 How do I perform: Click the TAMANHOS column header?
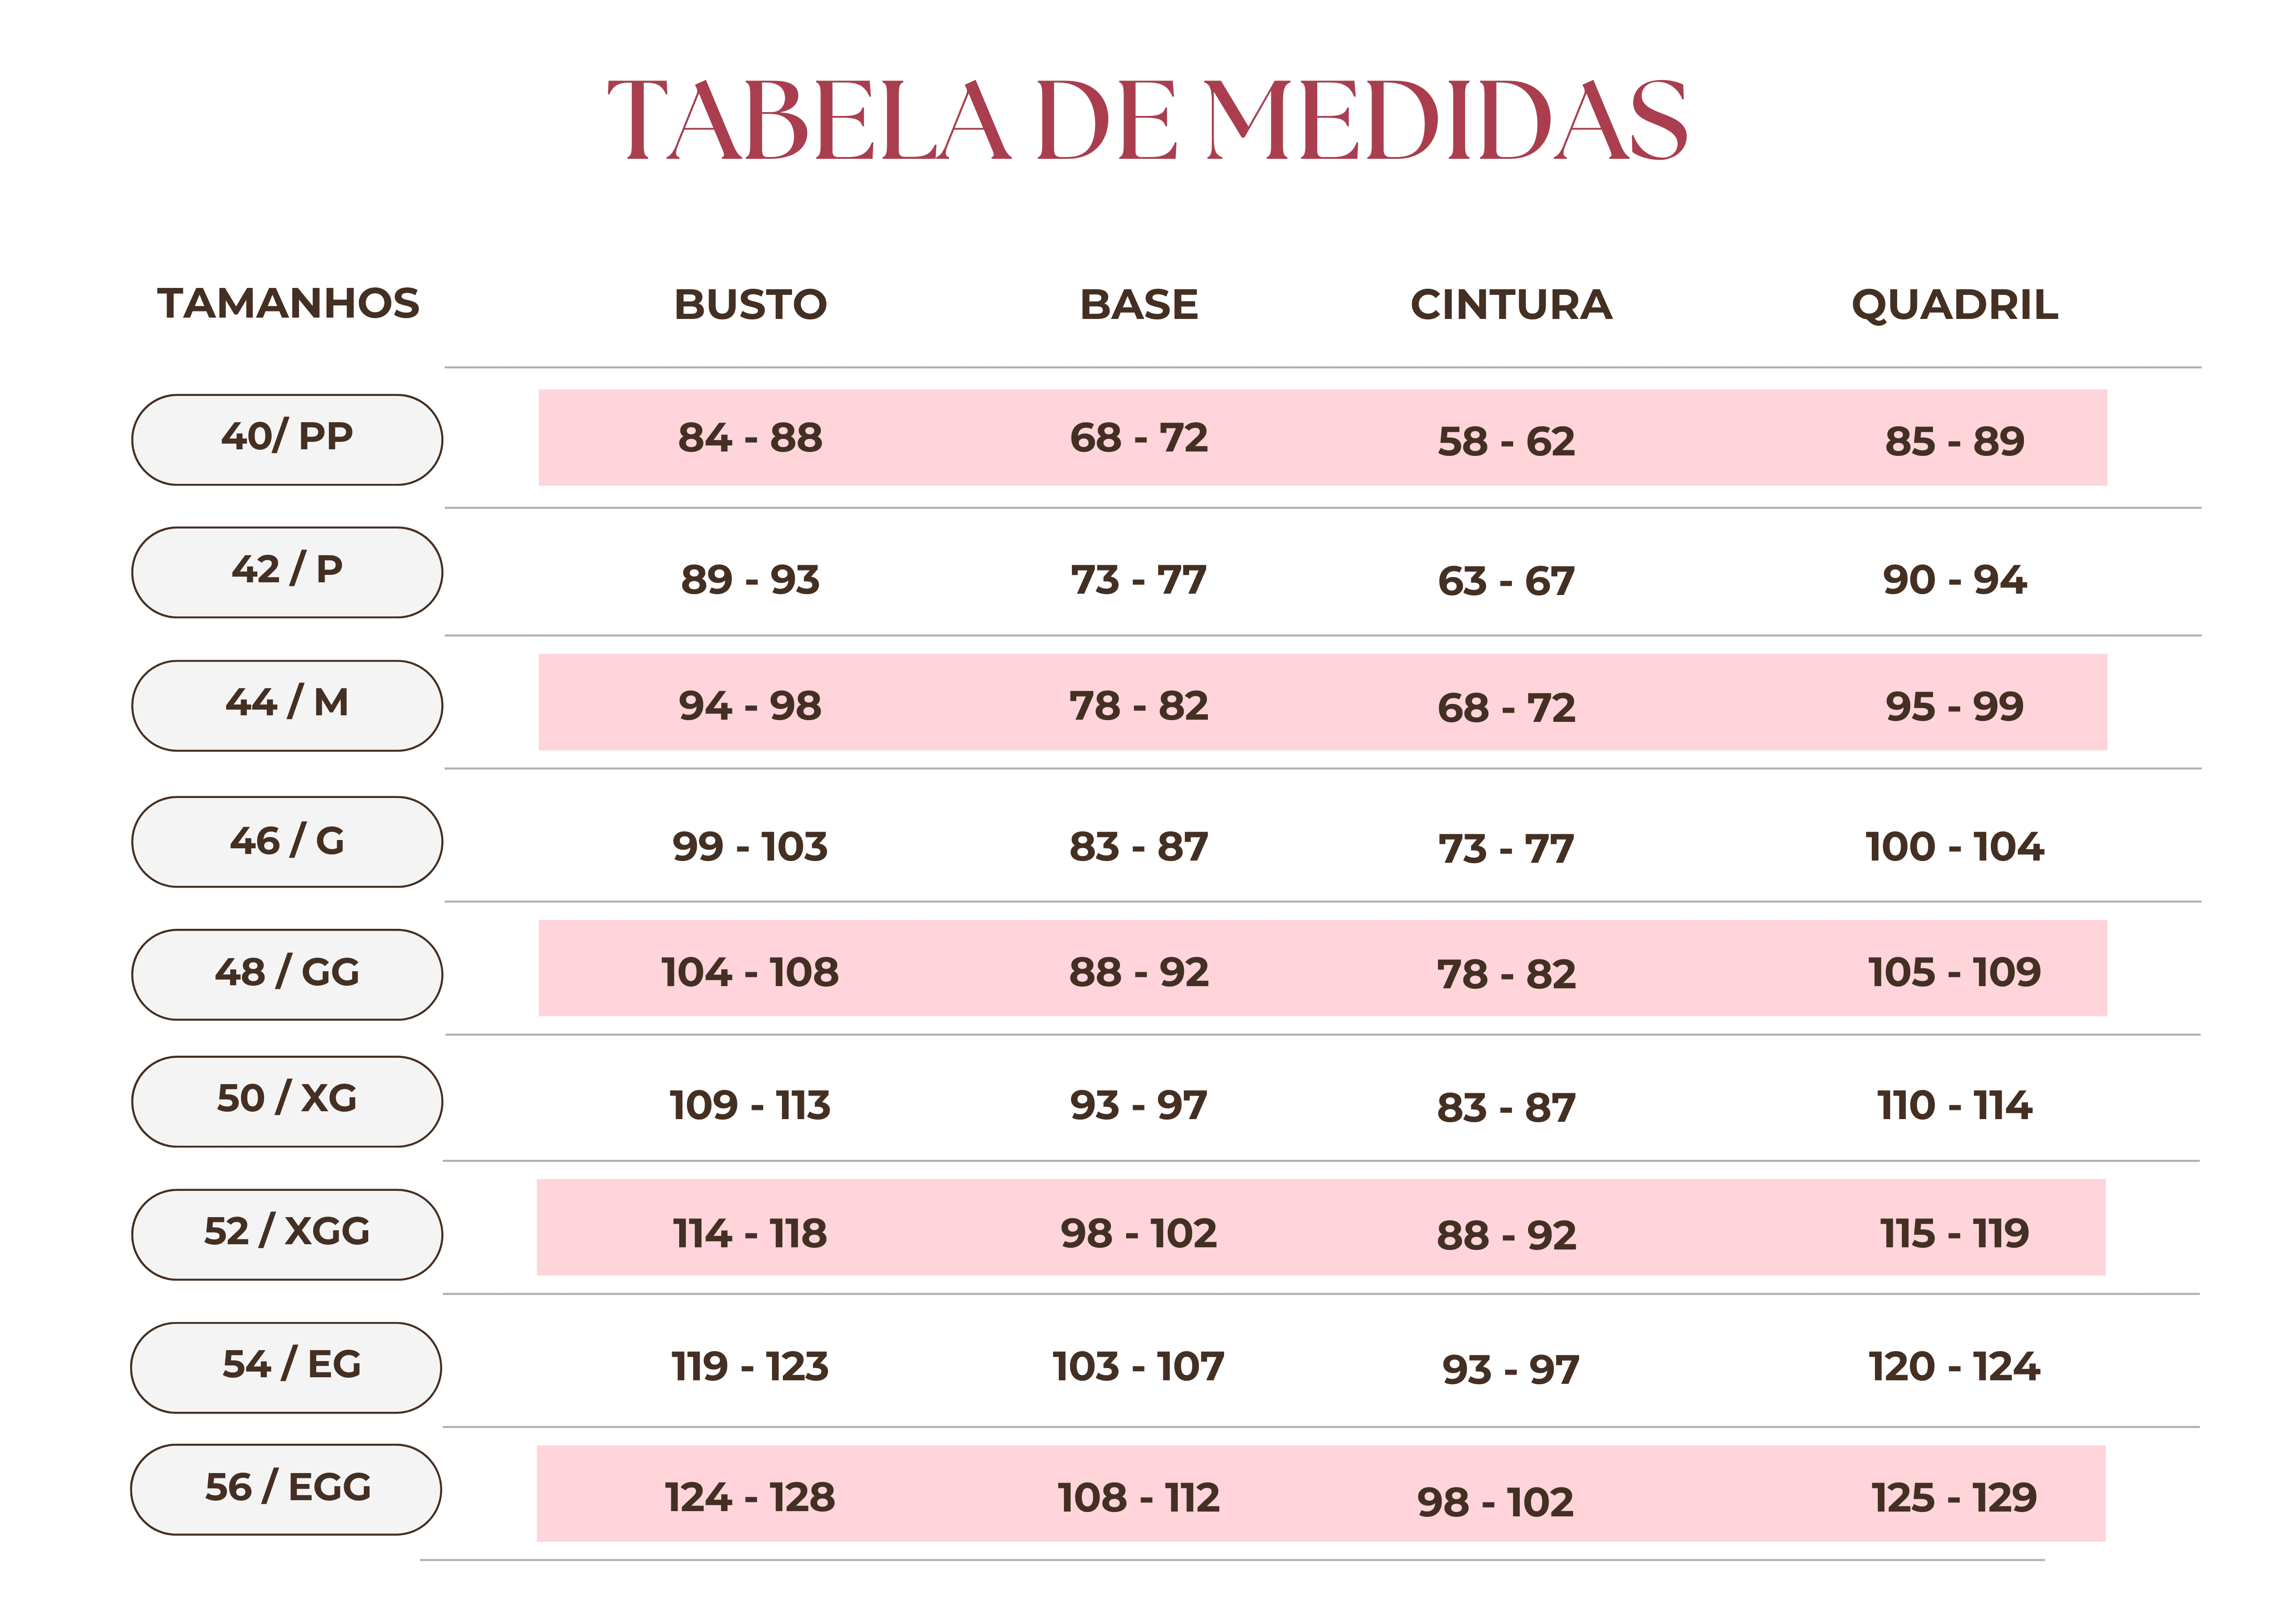(x=288, y=304)
